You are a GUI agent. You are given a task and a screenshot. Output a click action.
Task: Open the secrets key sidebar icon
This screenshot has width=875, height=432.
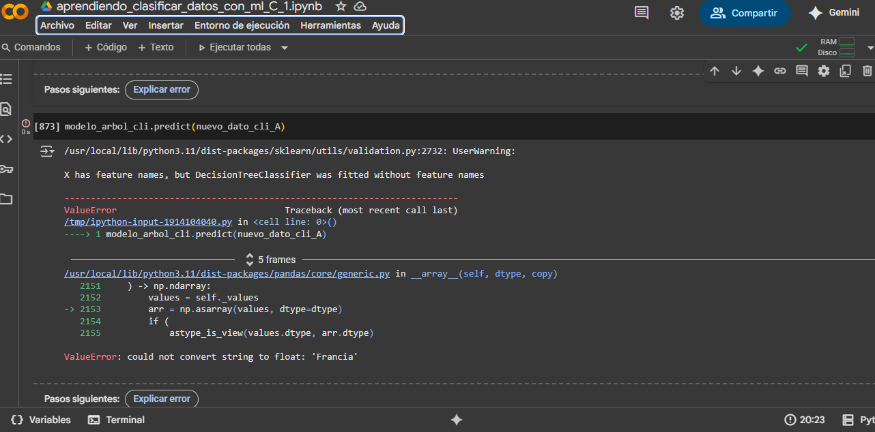[x=6, y=169]
